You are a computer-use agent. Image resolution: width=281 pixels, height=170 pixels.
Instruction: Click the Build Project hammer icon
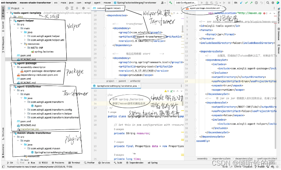[x=170, y=3]
